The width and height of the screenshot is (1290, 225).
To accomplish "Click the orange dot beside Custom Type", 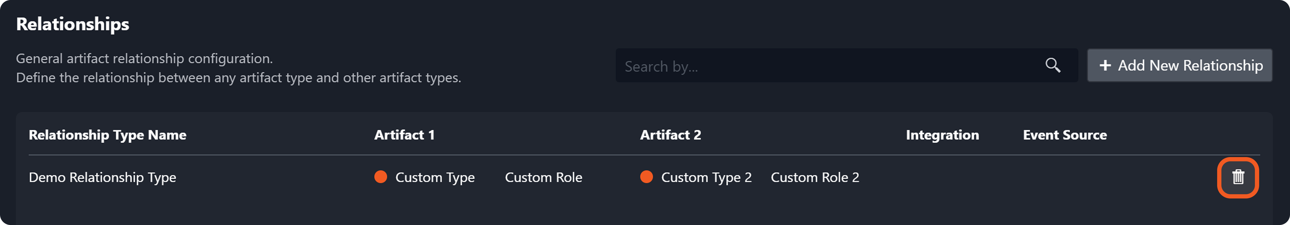I will point(380,177).
